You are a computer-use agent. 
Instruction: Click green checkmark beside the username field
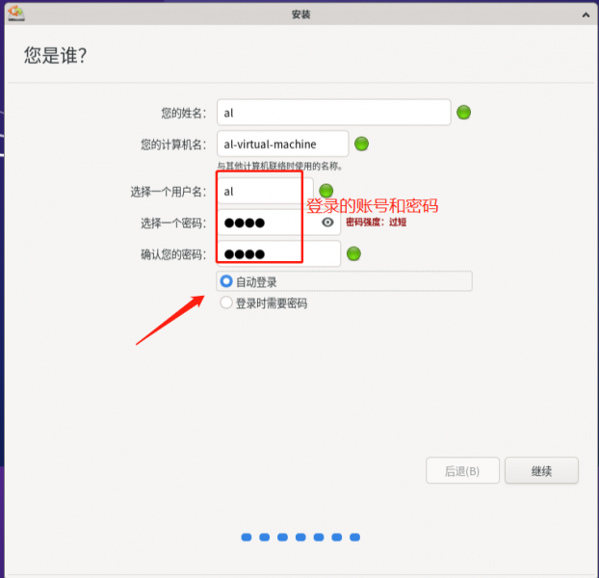click(326, 191)
